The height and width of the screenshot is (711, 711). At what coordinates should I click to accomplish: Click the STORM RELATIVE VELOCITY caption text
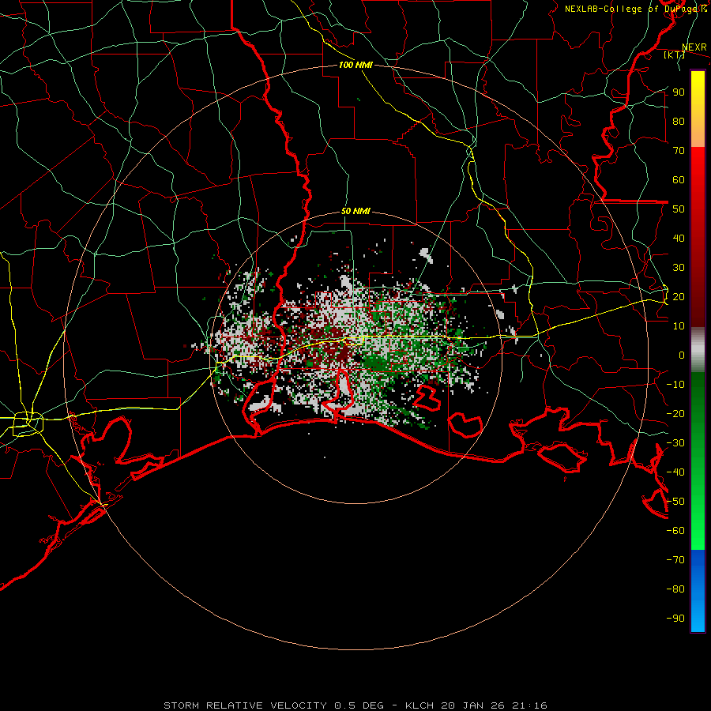pos(246,705)
